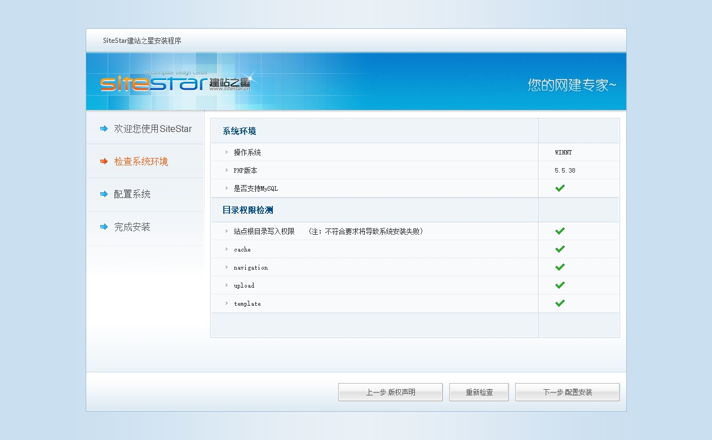This screenshot has width=712, height=440.
Task: Click the small chevron before 是否支持MySQL
Action: tap(227, 188)
